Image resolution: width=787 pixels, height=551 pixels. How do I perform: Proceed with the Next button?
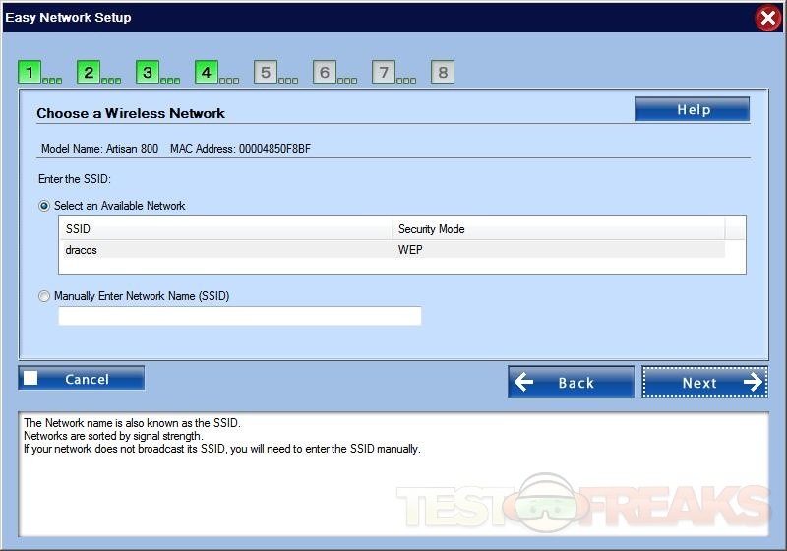tap(704, 382)
